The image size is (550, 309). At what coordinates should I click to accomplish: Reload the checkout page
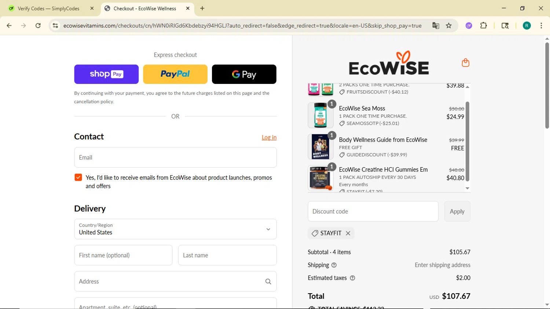pos(38,26)
